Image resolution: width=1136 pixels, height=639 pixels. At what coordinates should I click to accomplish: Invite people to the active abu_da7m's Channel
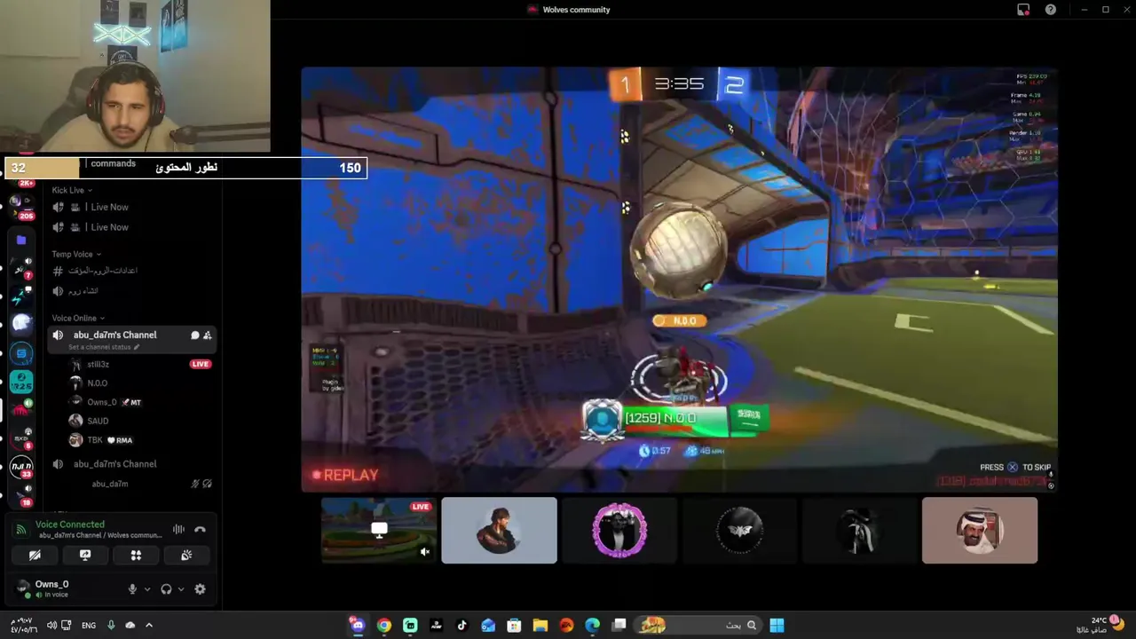207,335
